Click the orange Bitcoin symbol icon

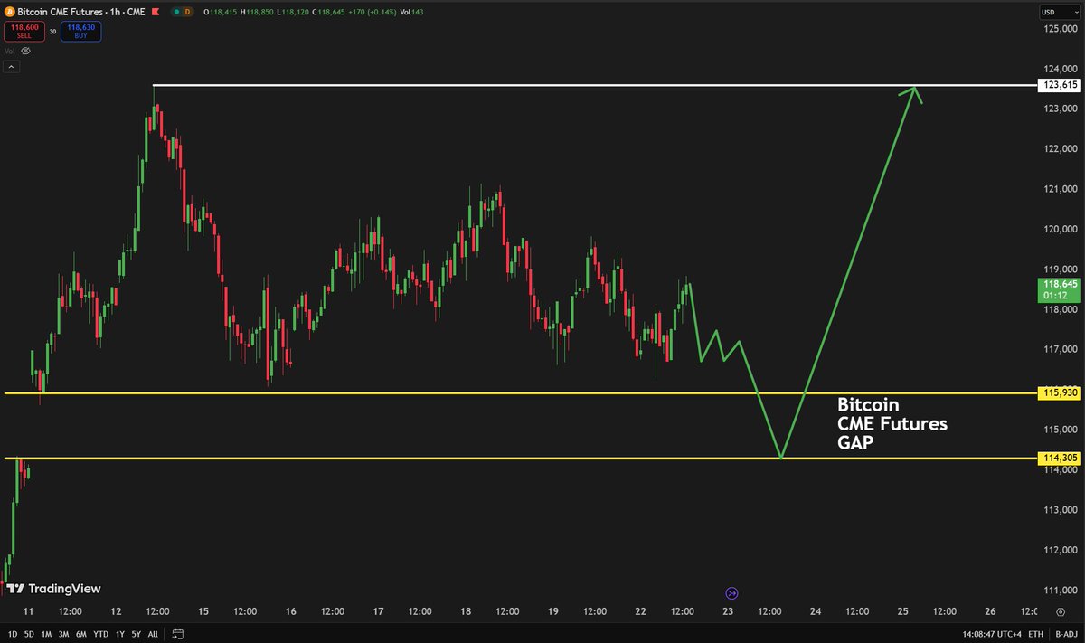point(9,10)
